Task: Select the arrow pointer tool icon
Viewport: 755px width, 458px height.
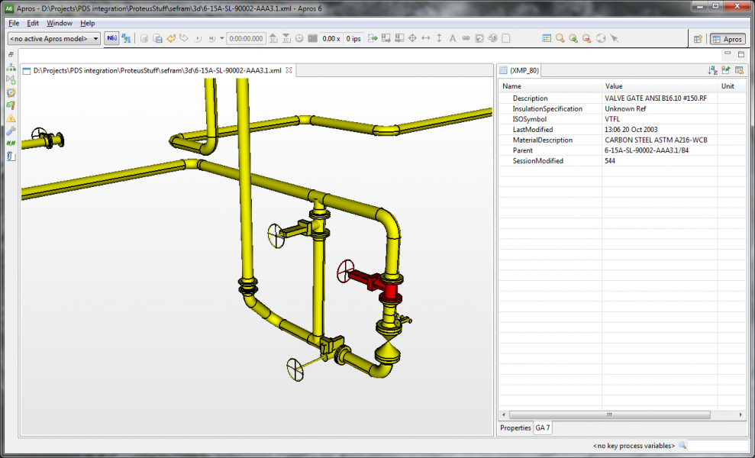Action: point(615,38)
